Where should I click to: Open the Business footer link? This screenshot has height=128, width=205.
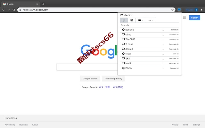click(24, 125)
